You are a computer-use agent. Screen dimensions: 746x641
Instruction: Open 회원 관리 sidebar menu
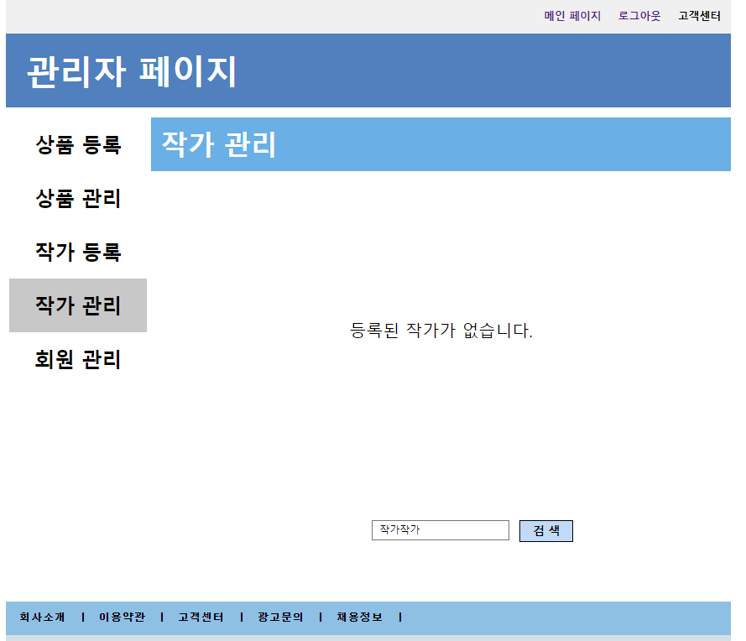click(x=78, y=359)
